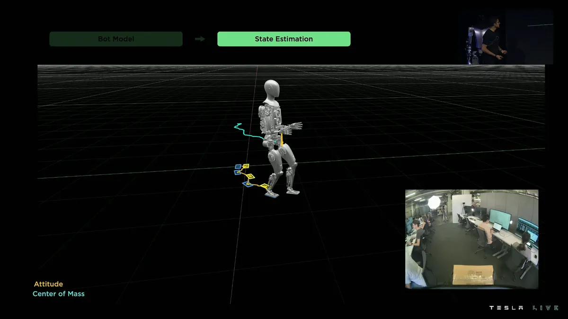
Task: Click the arrow between Bot Model and State Estimation
Action: pos(200,39)
